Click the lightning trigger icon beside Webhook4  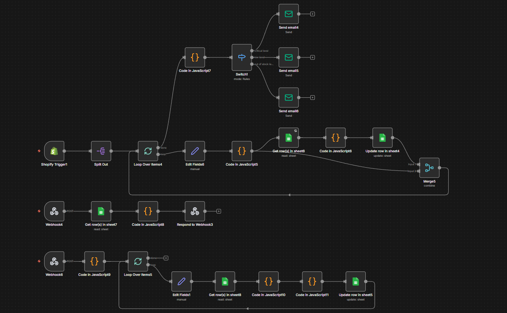coord(39,211)
